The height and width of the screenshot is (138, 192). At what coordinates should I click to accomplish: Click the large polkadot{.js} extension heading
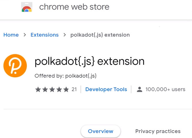[90, 62]
